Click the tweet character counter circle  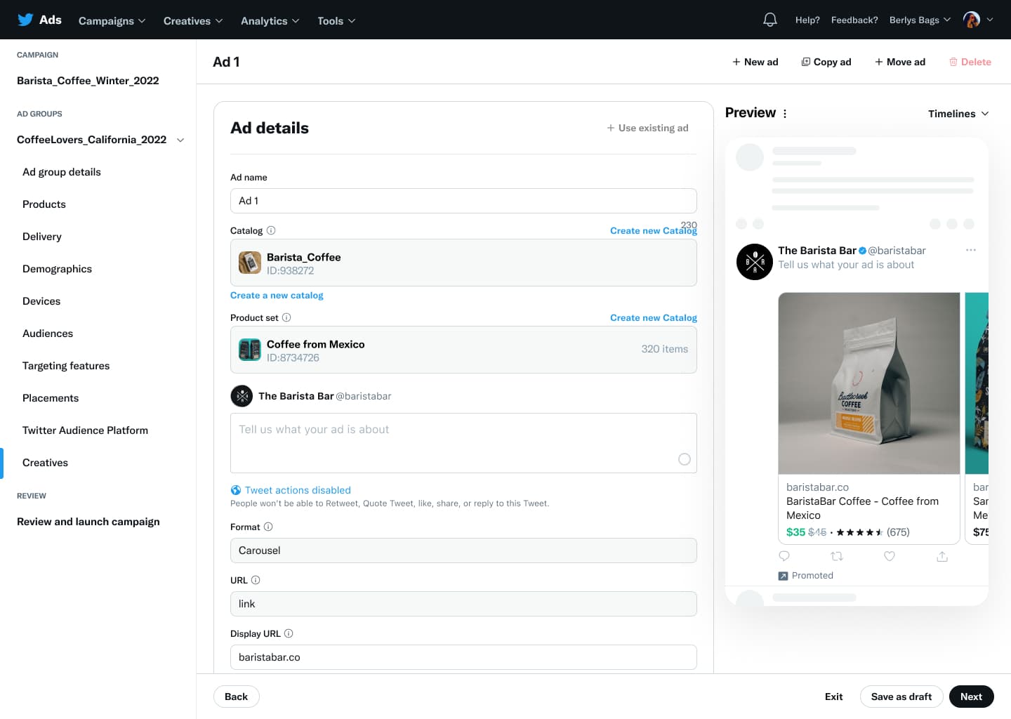point(685,459)
